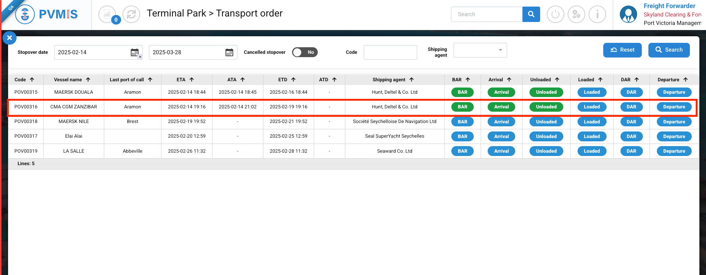Select the MAERSK NILE vessel row
Image resolution: width=706 pixels, height=275 pixels.
tap(74, 122)
